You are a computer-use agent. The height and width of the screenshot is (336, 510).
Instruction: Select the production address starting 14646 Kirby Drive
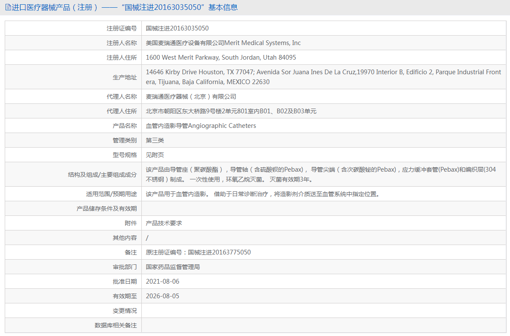pos(323,77)
